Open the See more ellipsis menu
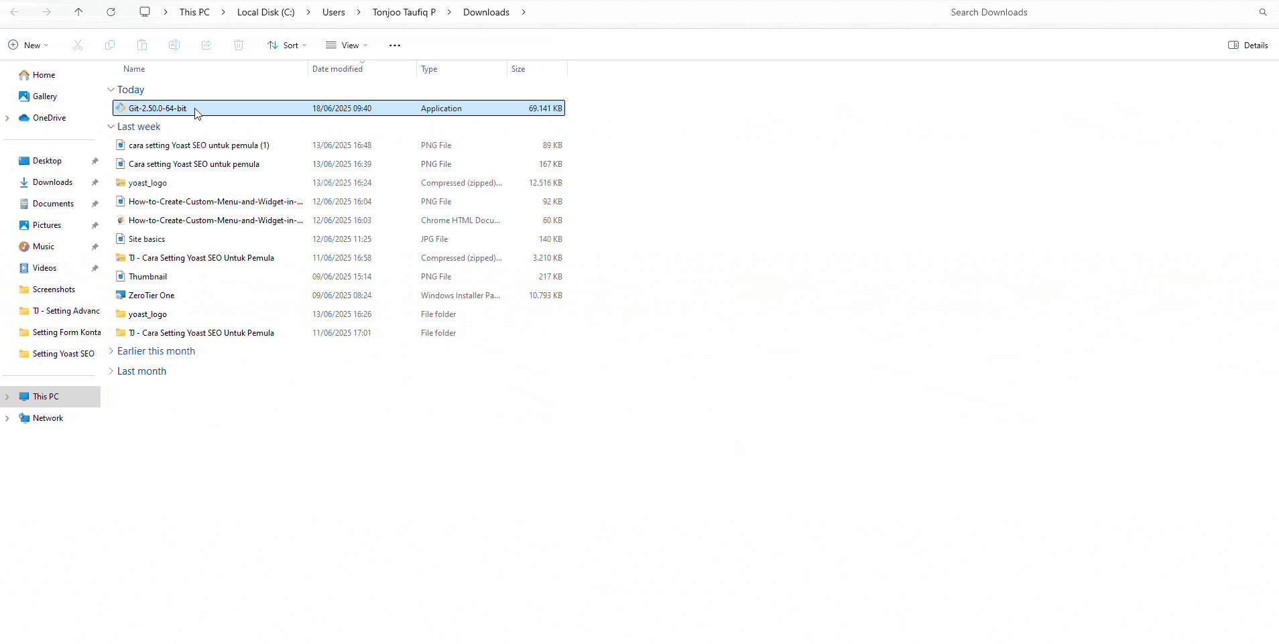The height and width of the screenshot is (644, 1279). pos(395,45)
